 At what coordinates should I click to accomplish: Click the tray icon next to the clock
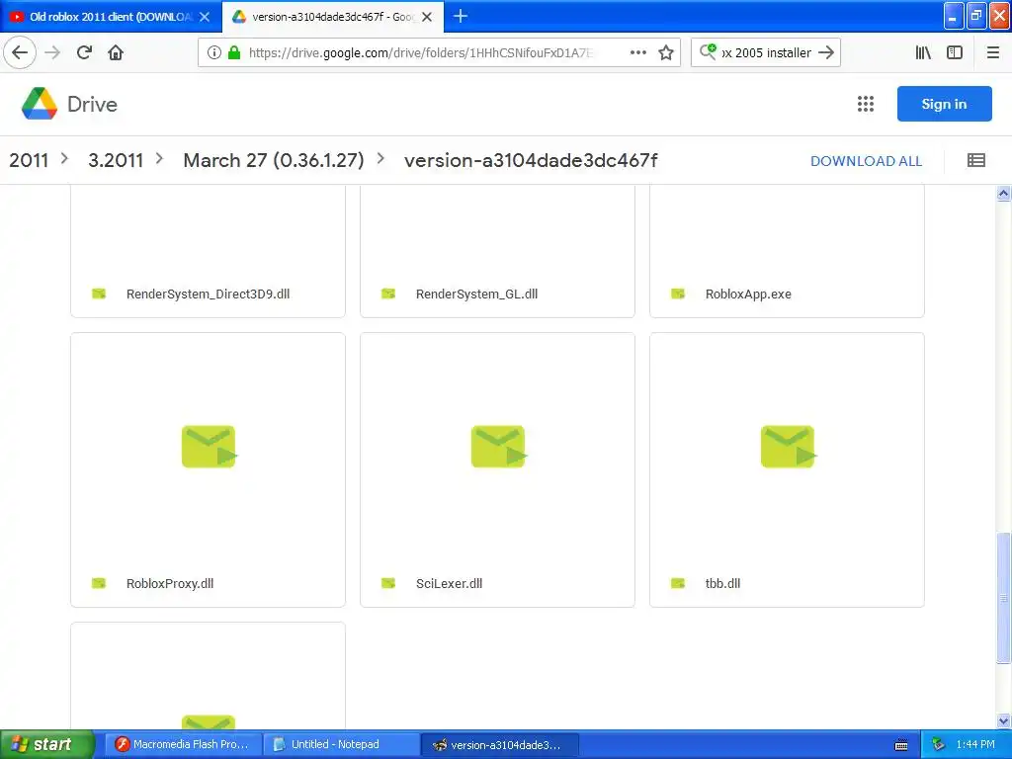pos(939,744)
